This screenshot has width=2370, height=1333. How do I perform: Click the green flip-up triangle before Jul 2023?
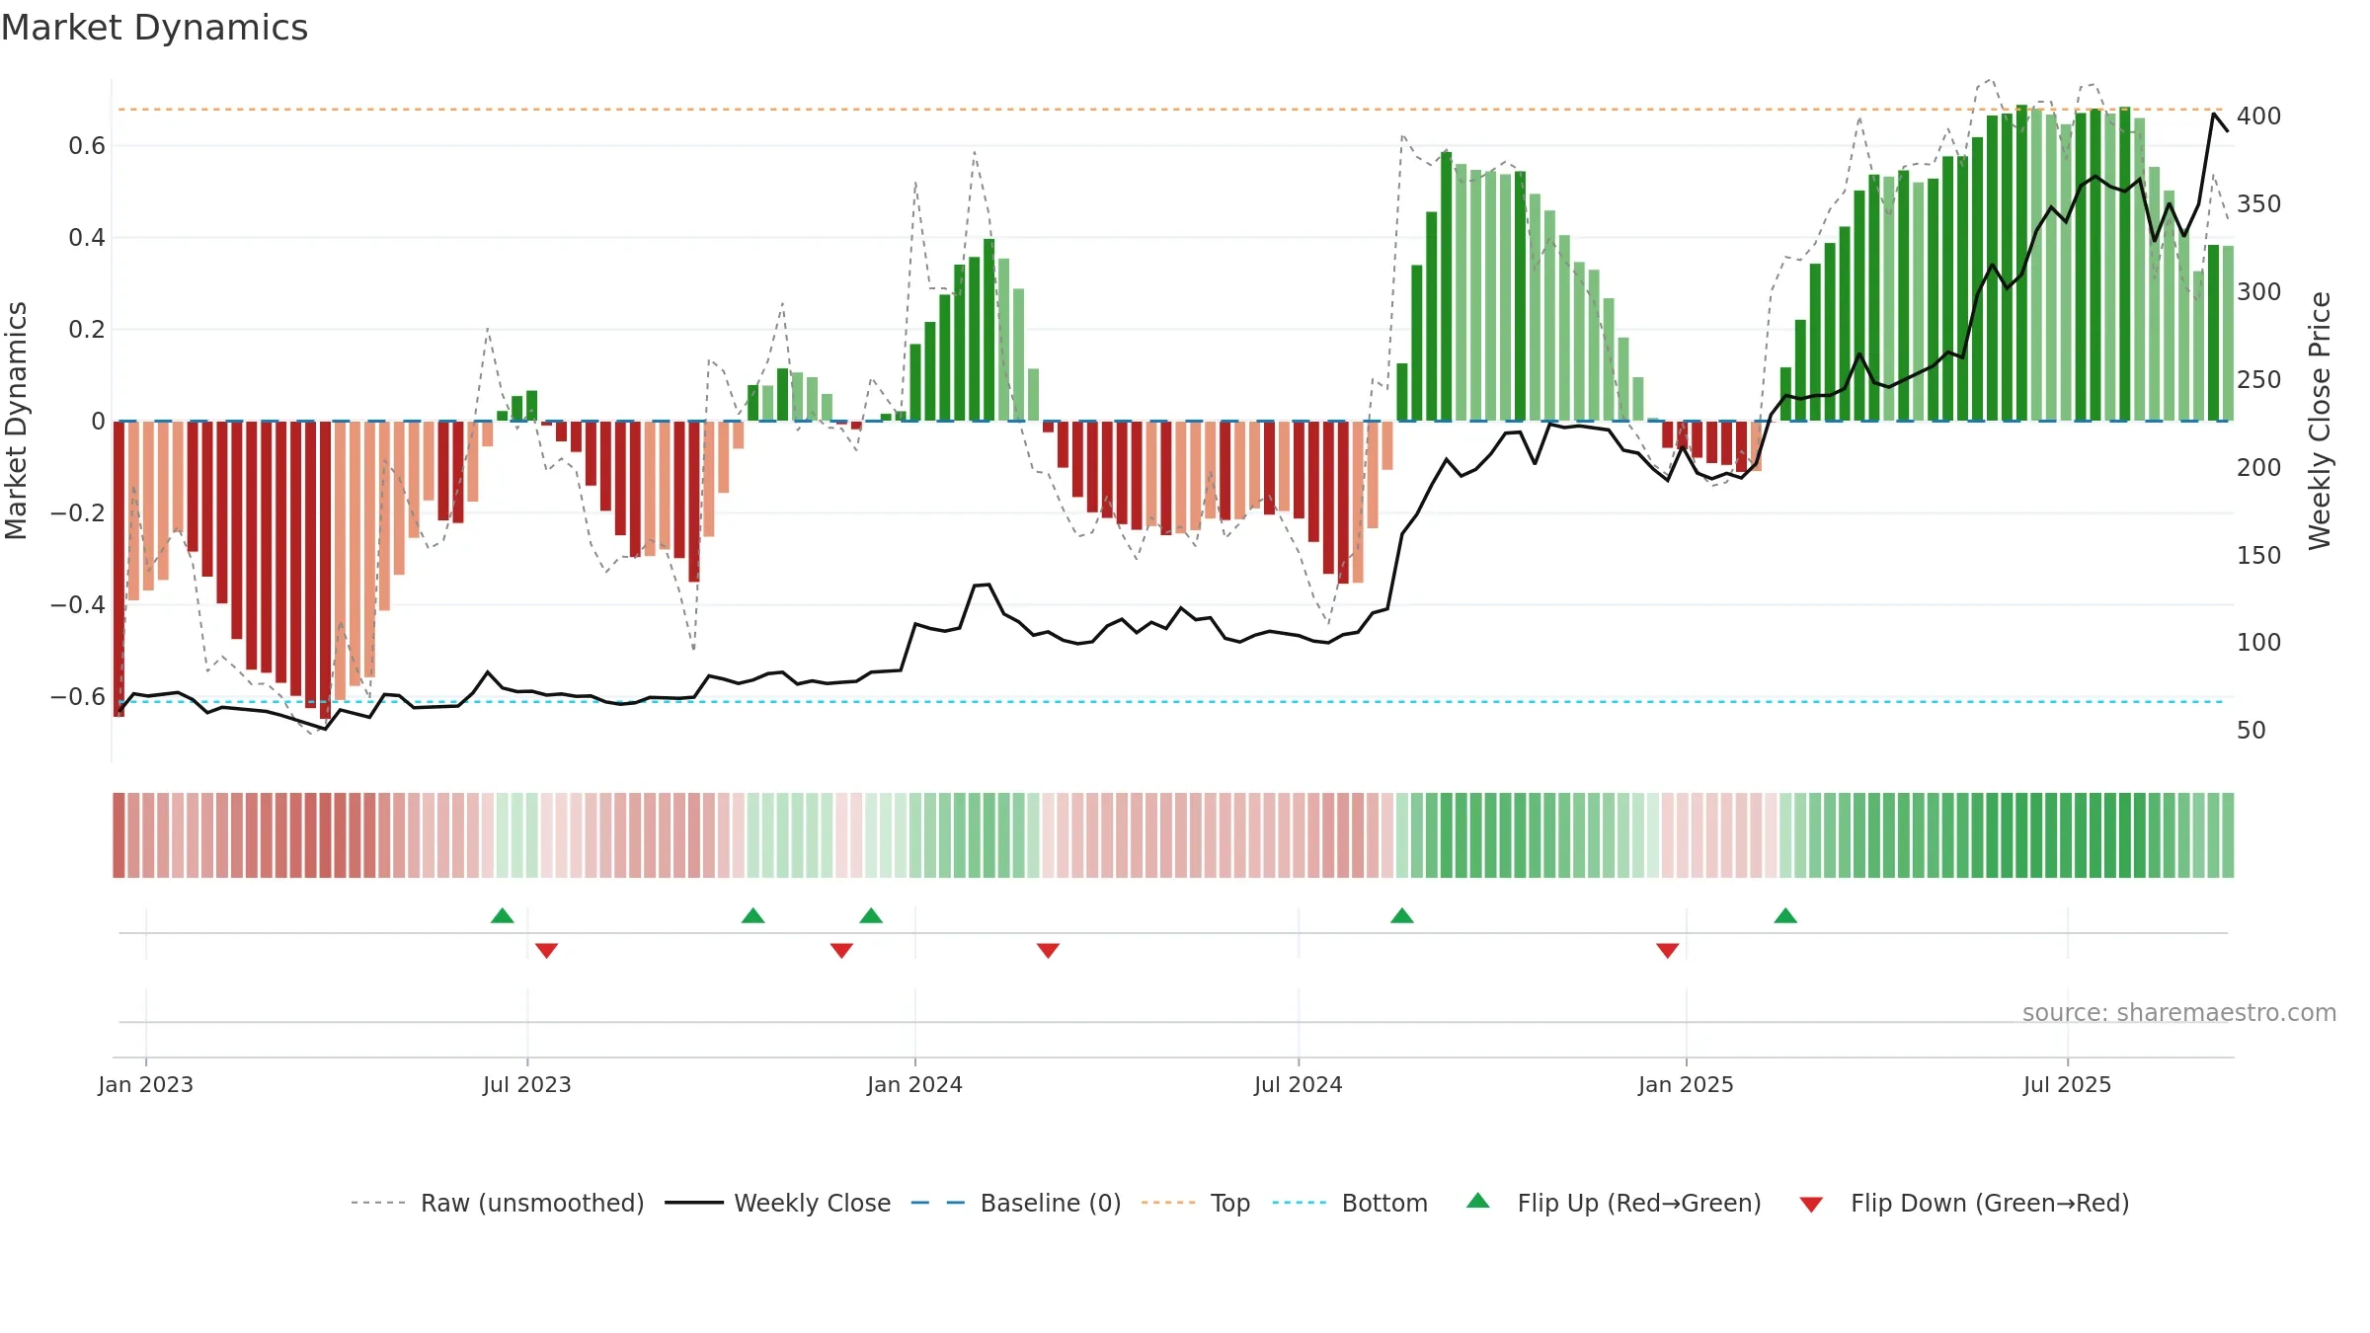click(502, 915)
